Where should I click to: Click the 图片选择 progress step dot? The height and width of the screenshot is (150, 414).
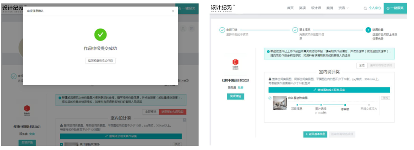coord(321,105)
